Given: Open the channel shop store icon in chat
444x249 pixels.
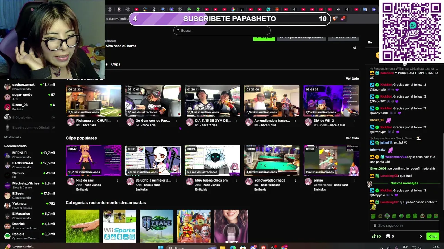Looking at the screenshot, I should (388, 237).
